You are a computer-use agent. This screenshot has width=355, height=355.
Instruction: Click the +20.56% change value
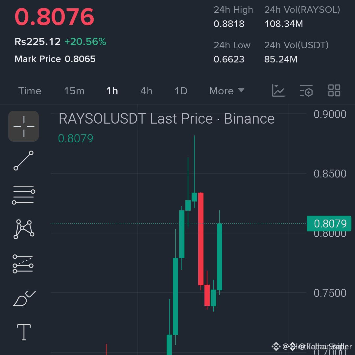[85, 42]
